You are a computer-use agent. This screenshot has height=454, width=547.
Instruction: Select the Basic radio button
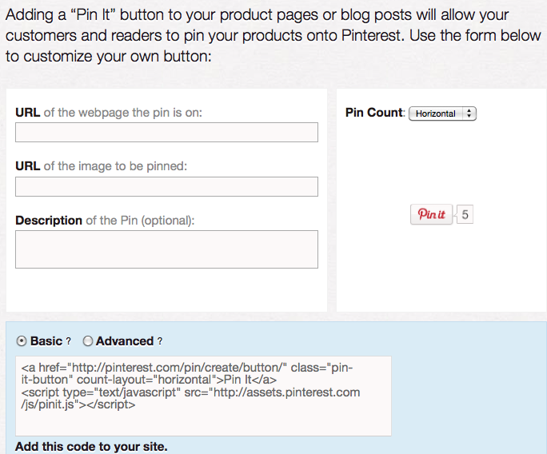[22, 341]
